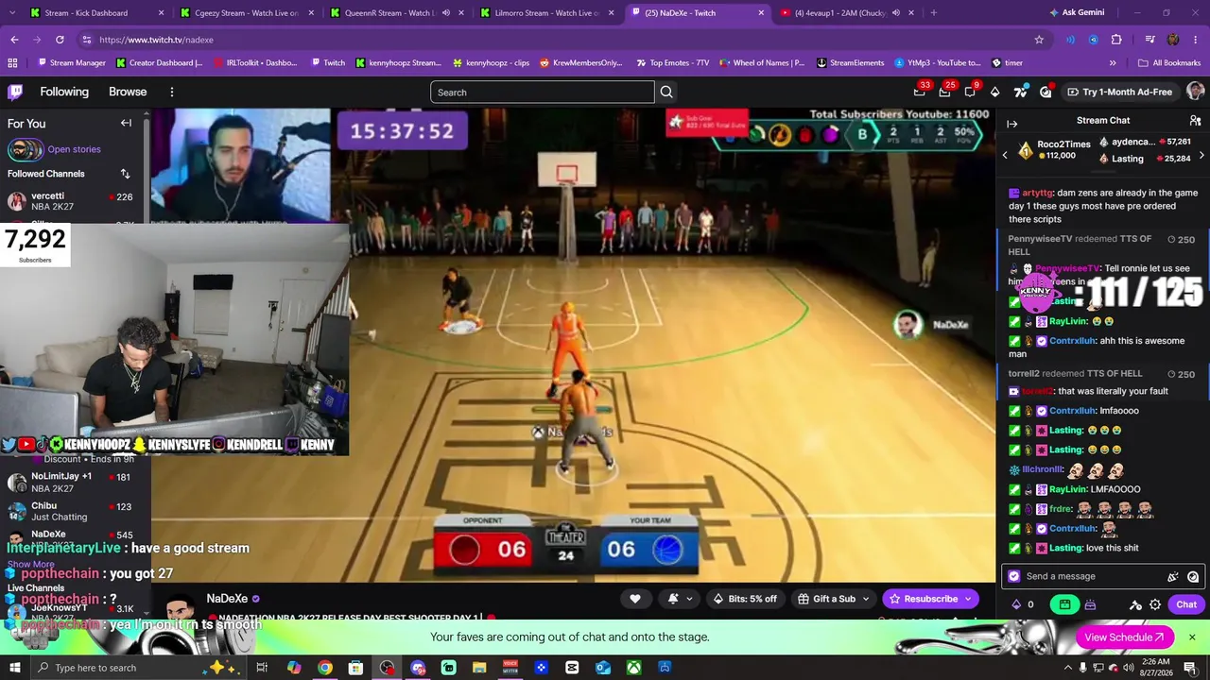Open Xbox app from taskbar
This screenshot has height=680, width=1210.
pos(633,668)
